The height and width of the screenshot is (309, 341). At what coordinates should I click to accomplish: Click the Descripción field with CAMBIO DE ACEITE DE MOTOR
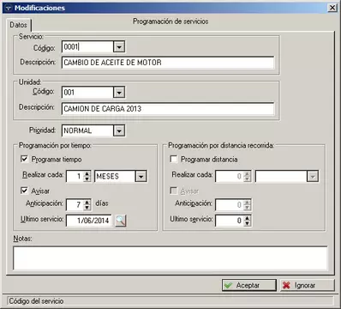[168, 63]
